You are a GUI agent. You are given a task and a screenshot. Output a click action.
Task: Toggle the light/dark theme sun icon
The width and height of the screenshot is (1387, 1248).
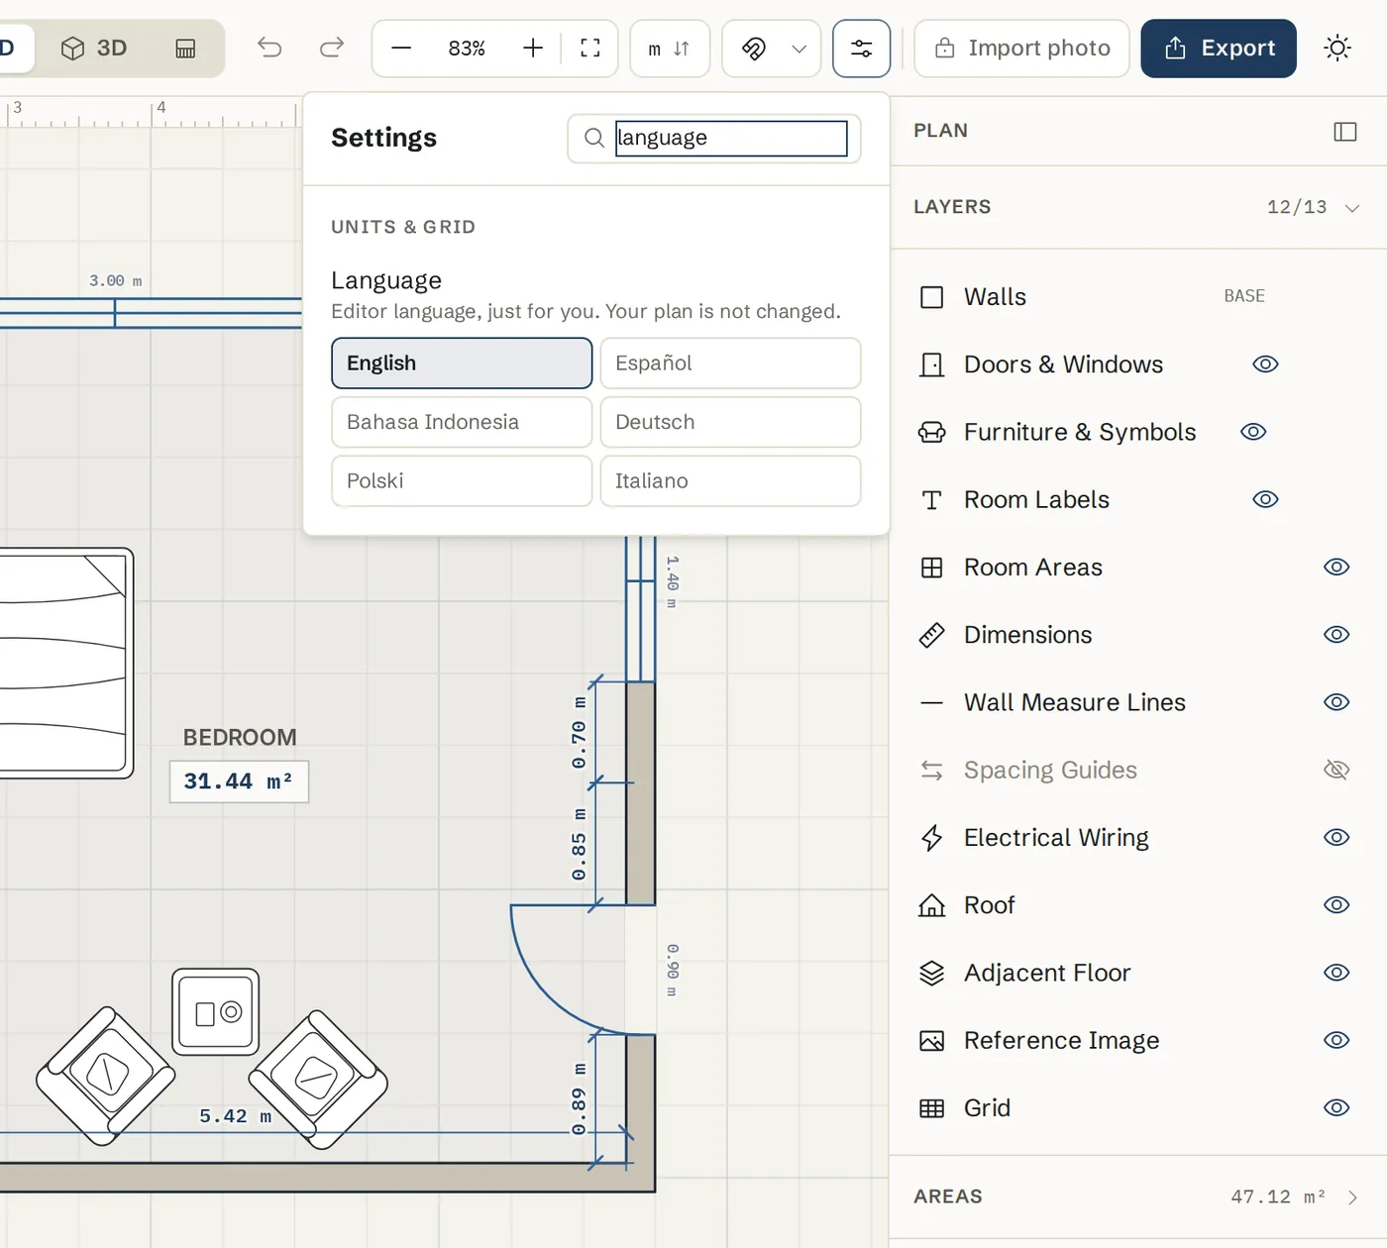[x=1337, y=48]
